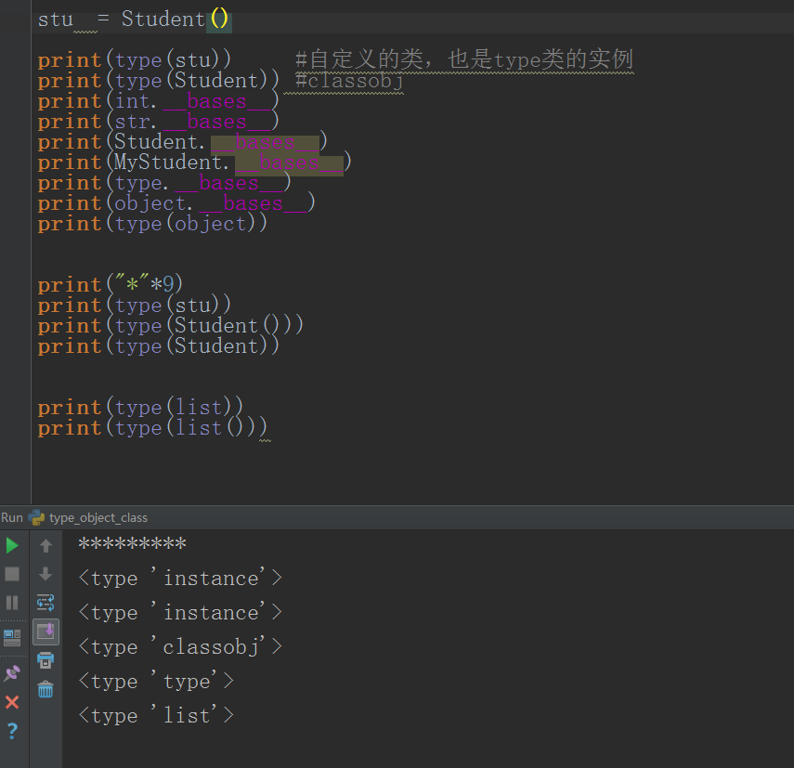Clear all console output with trash icon
Image resolution: width=794 pixels, height=768 pixels.
46,689
